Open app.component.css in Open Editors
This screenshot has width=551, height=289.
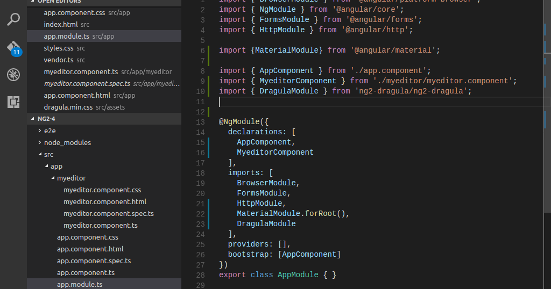(x=104, y=13)
